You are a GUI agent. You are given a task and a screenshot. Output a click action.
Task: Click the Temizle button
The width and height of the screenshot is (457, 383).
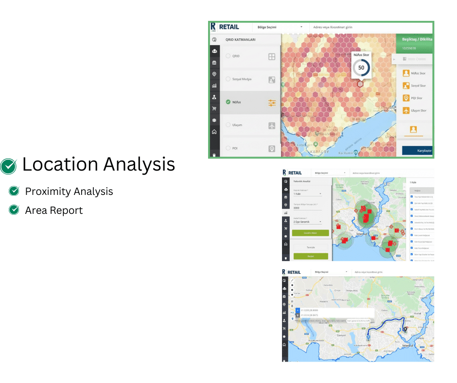click(311, 247)
